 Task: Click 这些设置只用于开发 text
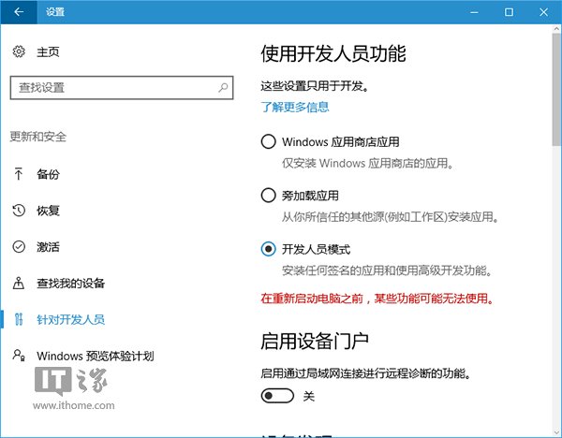click(x=315, y=86)
